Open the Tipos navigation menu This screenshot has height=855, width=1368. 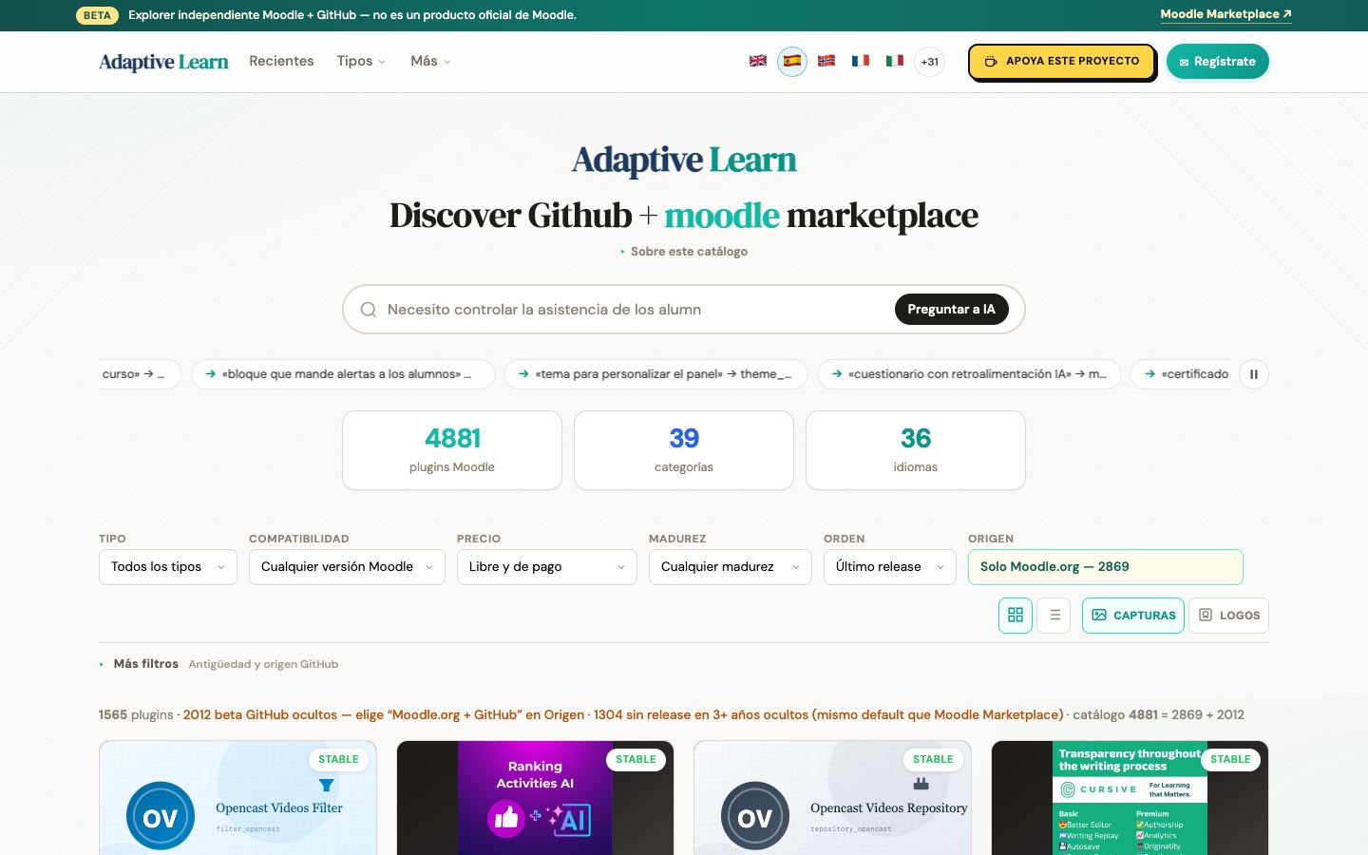[361, 61]
